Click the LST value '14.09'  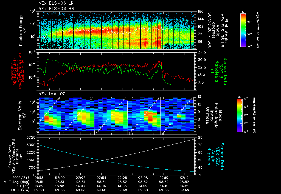click(143, 186)
